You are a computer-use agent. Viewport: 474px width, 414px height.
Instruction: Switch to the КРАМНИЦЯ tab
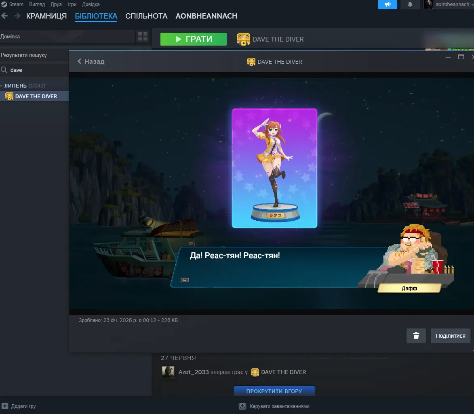pyautogui.click(x=46, y=16)
